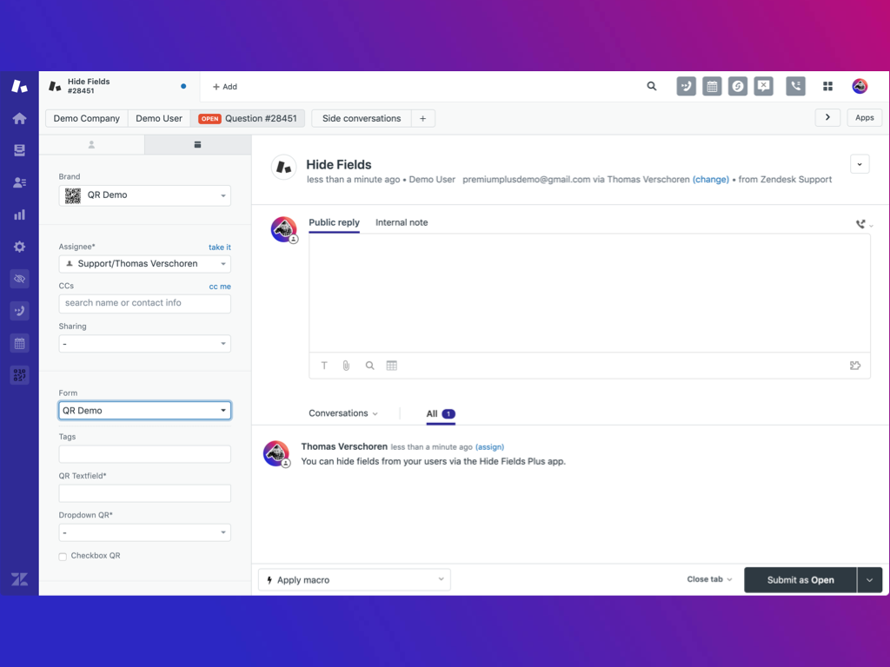The height and width of the screenshot is (667, 890).
Task: Expand the Apply macro dropdown
Action: pos(354,580)
